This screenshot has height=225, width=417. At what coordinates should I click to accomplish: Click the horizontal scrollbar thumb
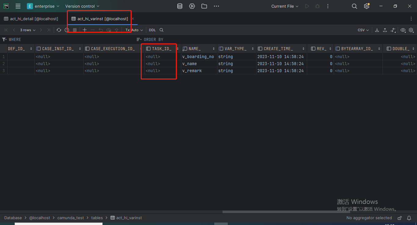click(x=286, y=212)
